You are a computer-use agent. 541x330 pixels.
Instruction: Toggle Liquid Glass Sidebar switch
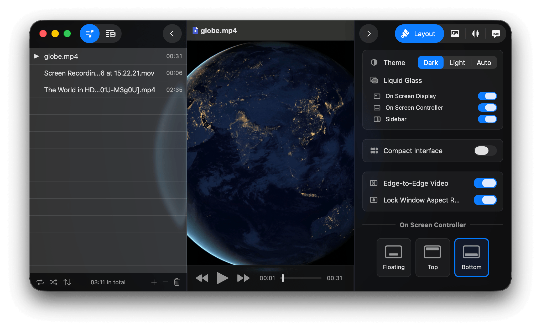pyautogui.click(x=487, y=119)
